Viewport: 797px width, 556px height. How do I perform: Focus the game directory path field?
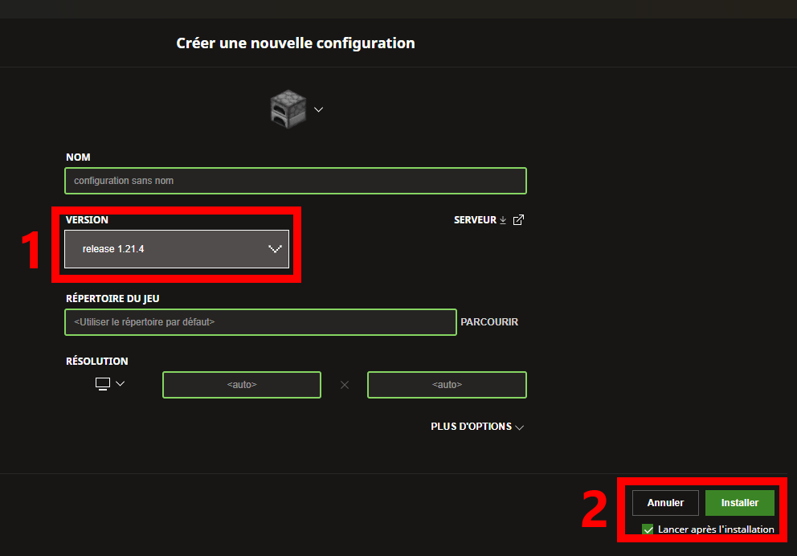[260, 321]
